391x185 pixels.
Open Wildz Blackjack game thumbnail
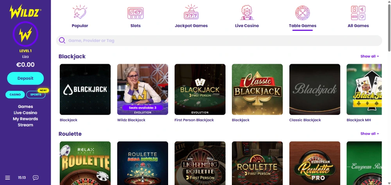143,89
